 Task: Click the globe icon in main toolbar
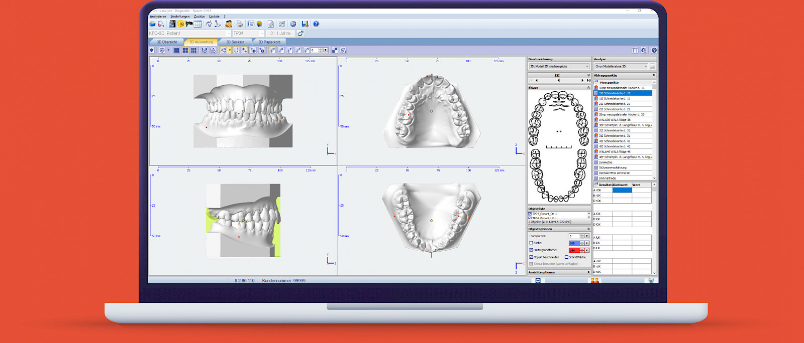(x=293, y=24)
